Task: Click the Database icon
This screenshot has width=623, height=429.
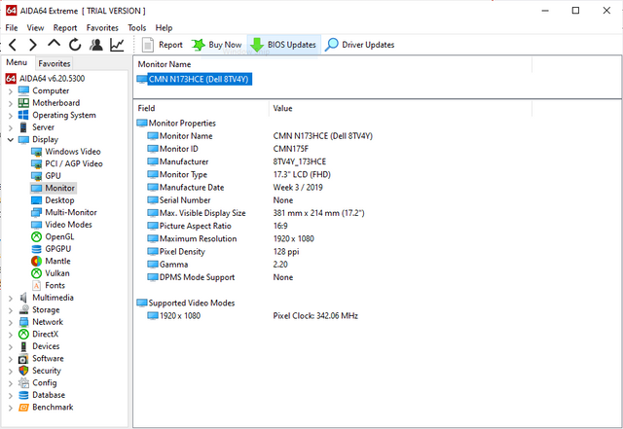Action: 23,396
